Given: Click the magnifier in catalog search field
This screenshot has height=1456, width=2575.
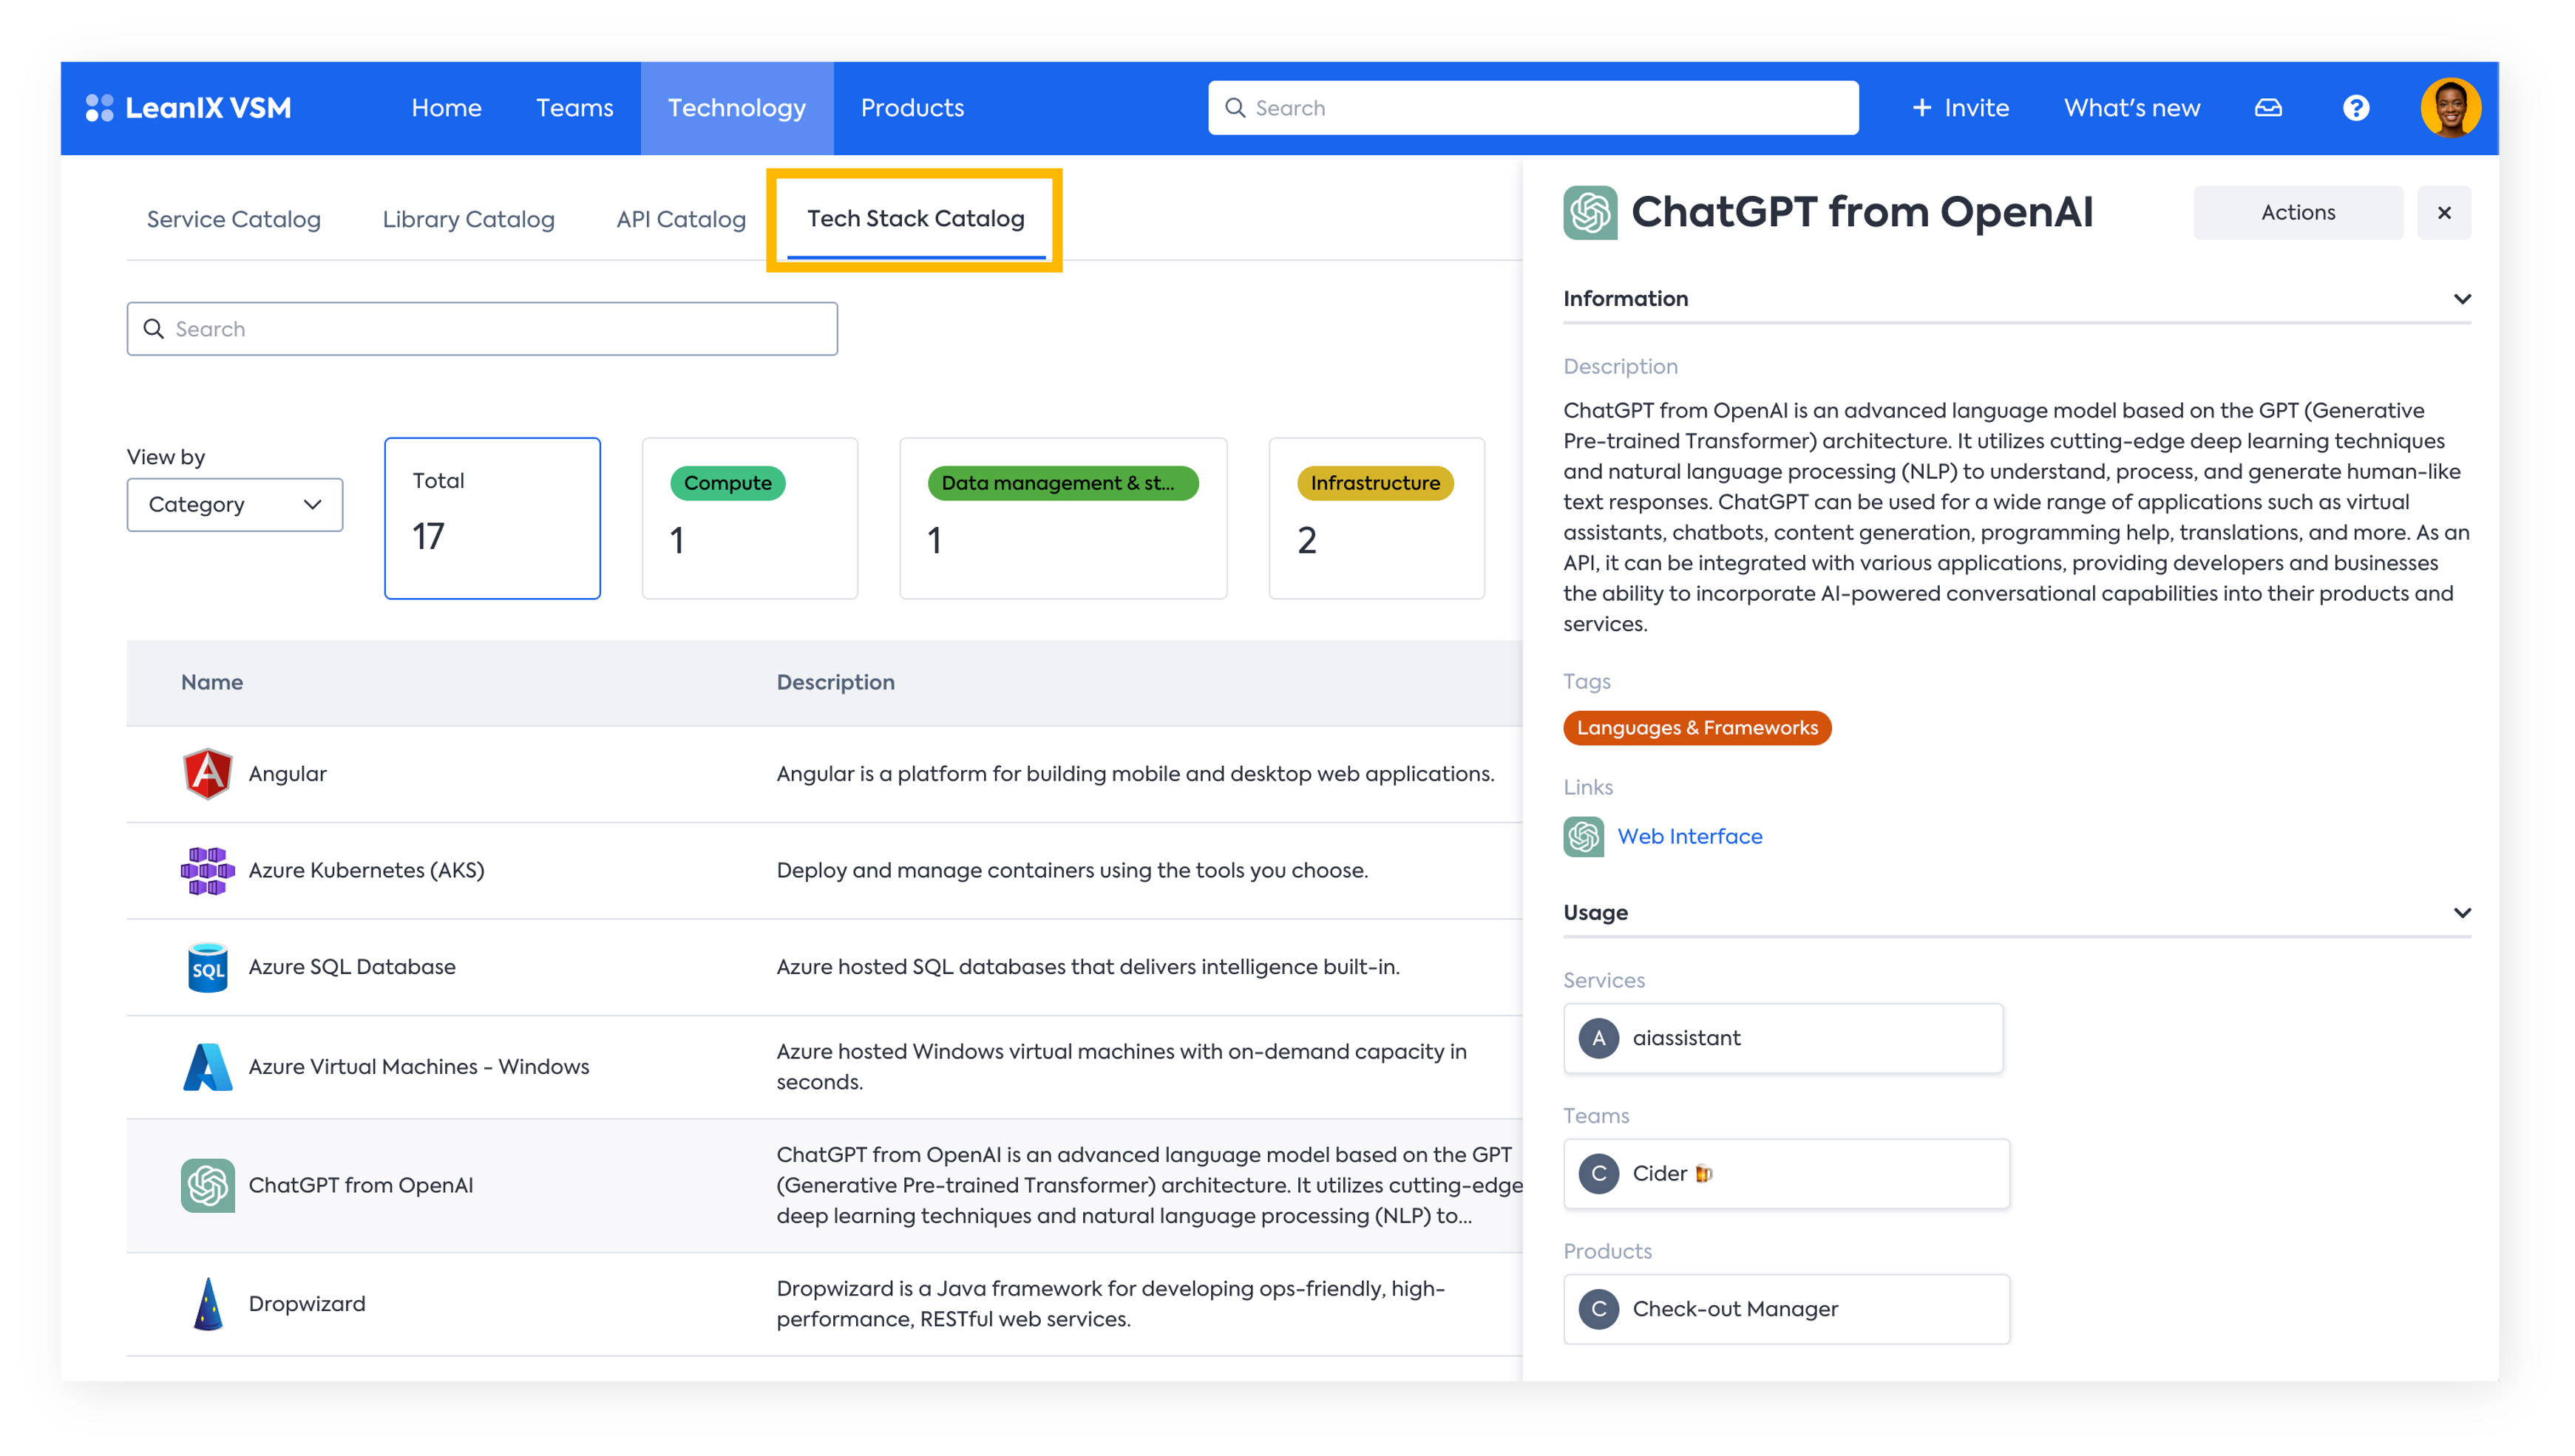Looking at the screenshot, I should [x=153, y=329].
